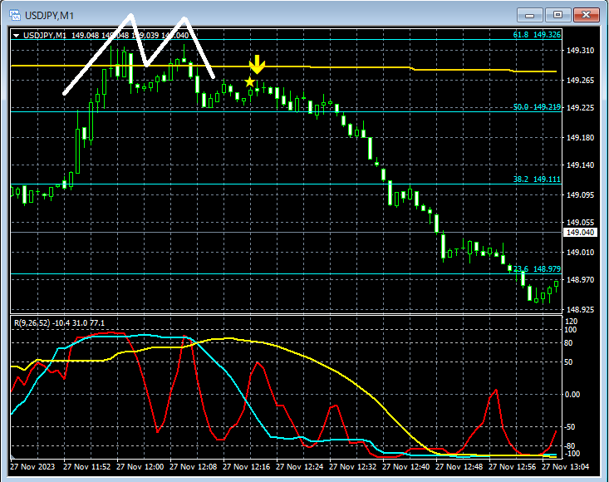Click the indicator scale value -100

[x=572, y=454]
